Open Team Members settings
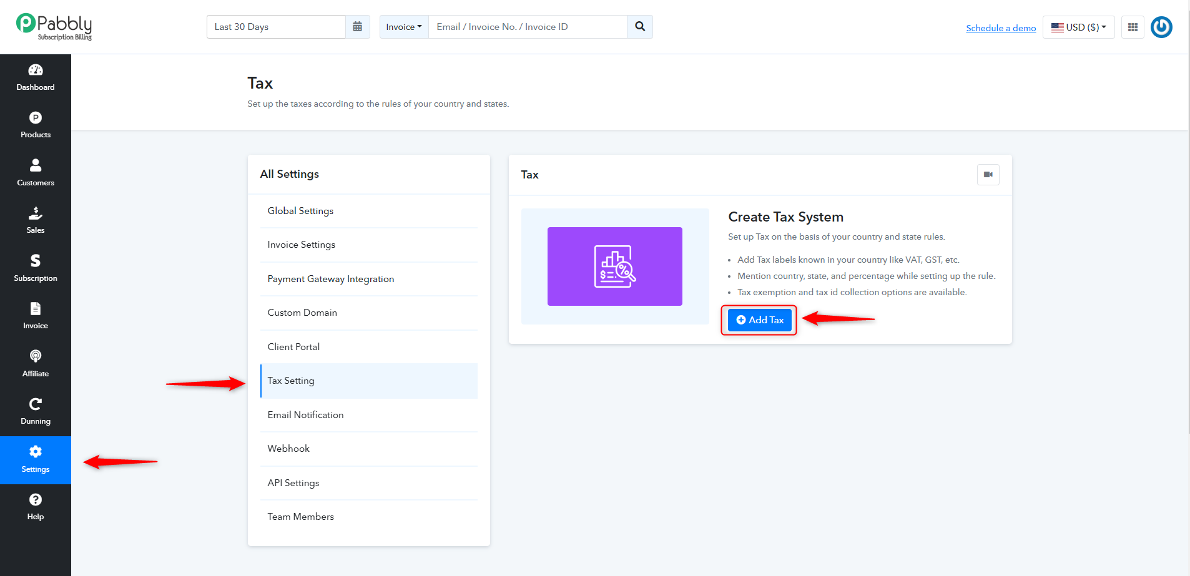Viewport: 1190px width, 576px height. pos(369,517)
